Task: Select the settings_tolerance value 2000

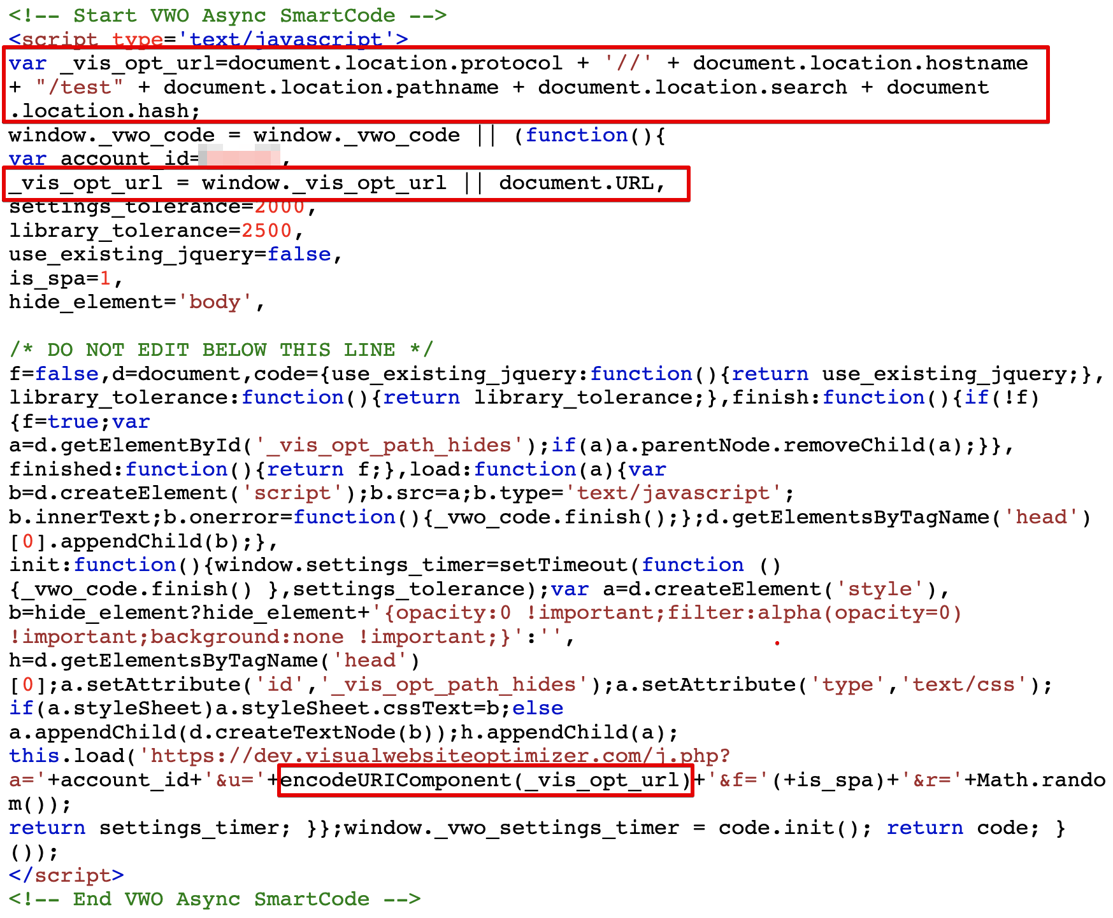Action: 279,208
